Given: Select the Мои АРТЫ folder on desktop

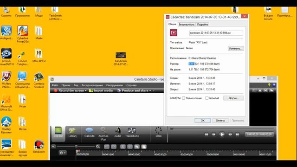Looking at the screenshot, I should tap(39, 55).
